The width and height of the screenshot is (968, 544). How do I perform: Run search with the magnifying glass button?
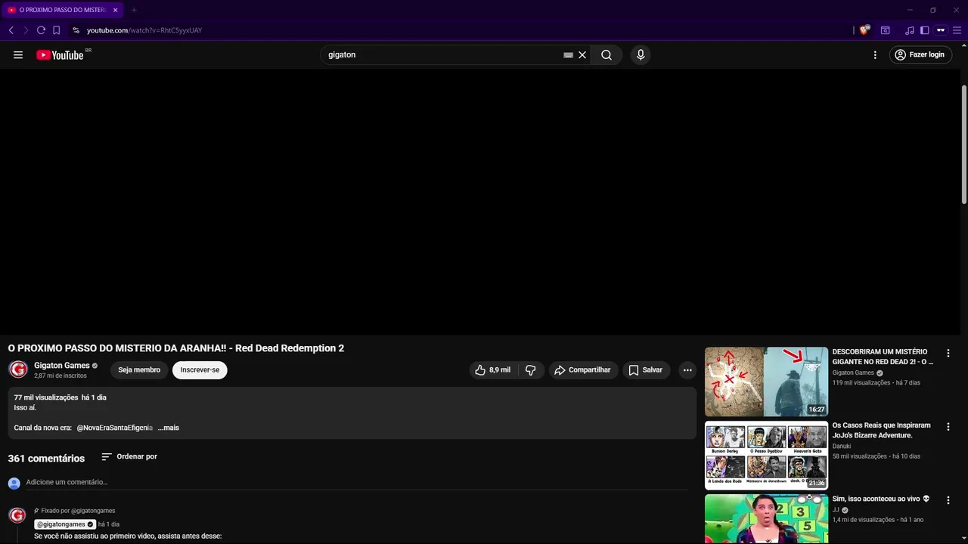point(607,54)
